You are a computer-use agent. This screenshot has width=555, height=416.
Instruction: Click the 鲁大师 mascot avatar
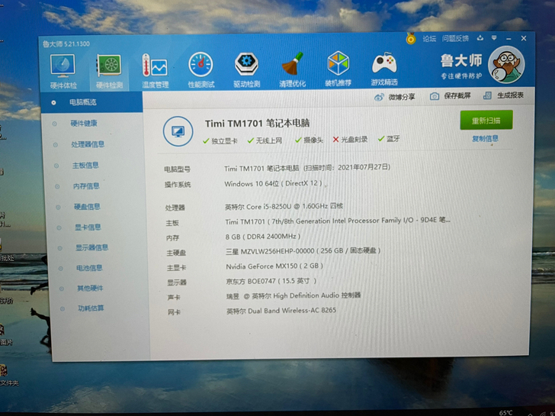tap(506, 65)
